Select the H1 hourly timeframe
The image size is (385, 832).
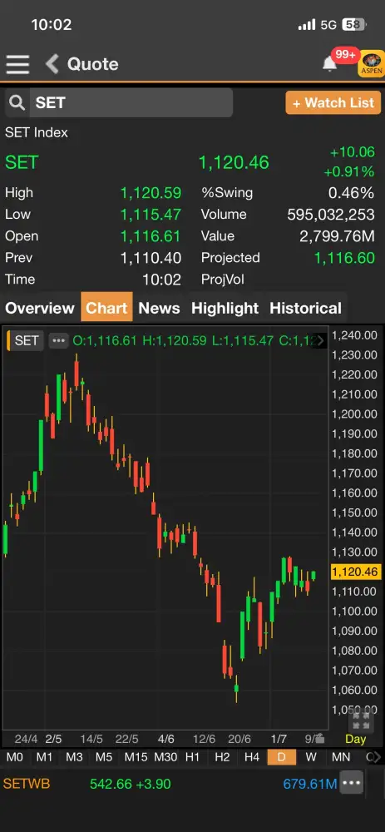pyautogui.click(x=193, y=757)
